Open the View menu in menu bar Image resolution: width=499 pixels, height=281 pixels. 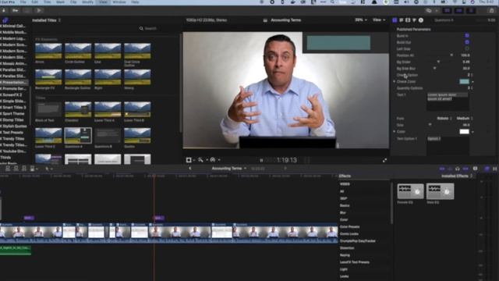coord(103,2)
